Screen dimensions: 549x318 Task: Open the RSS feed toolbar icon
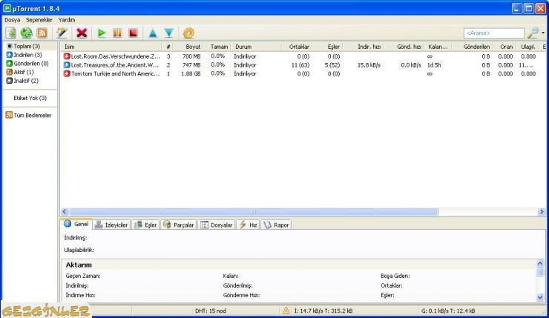coord(42,33)
